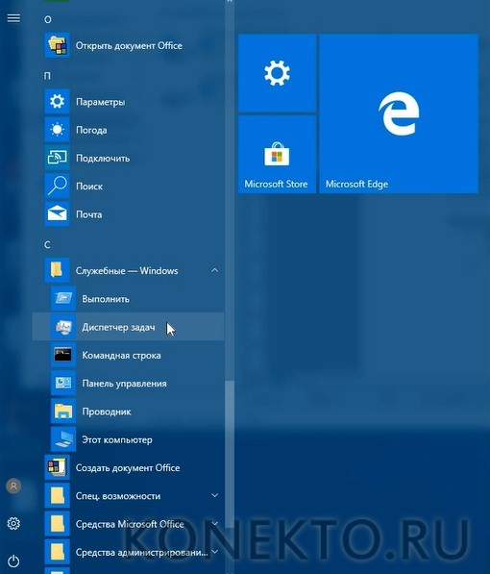Launch the Microsoft Edge tile

pos(399,113)
